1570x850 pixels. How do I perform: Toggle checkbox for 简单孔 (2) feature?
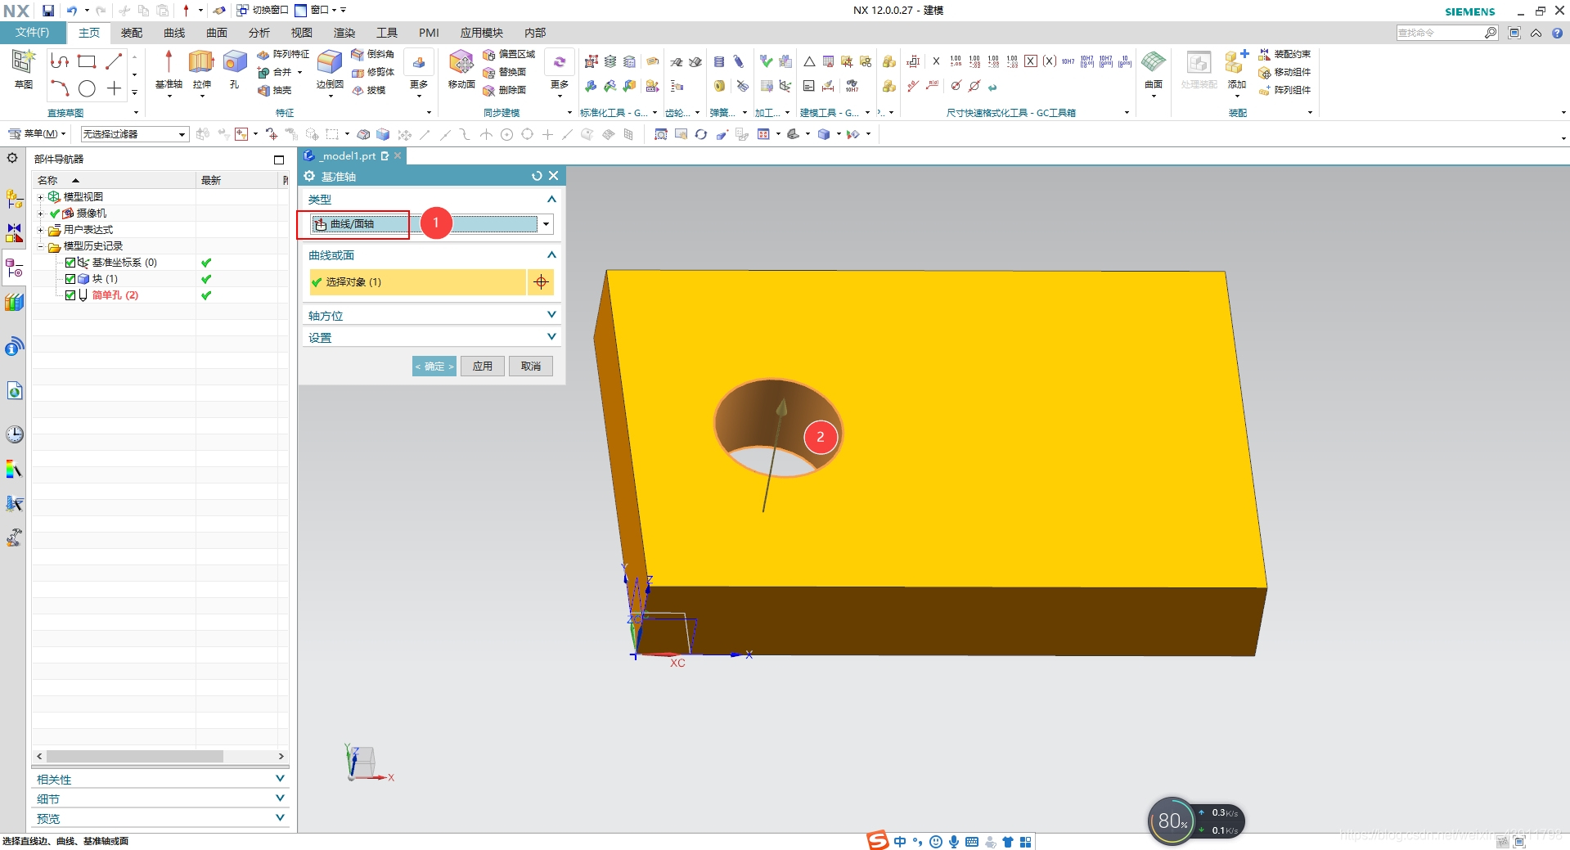point(70,295)
